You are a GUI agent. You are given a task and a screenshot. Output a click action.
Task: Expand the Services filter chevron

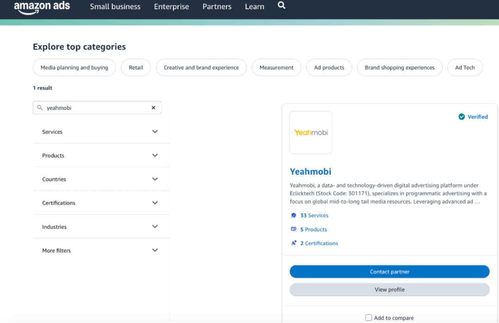coord(155,132)
